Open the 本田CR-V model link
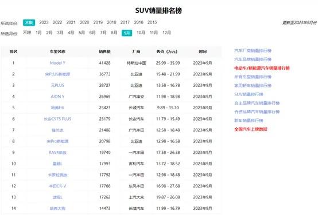 coord(57,186)
